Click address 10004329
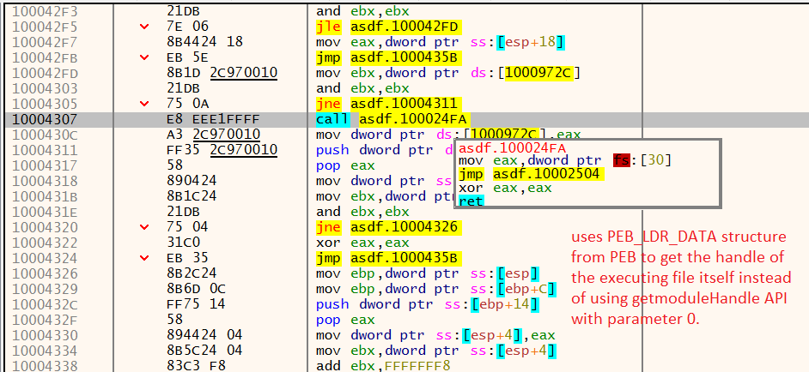This screenshot has width=809, height=372. pyautogui.click(x=45, y=289)
